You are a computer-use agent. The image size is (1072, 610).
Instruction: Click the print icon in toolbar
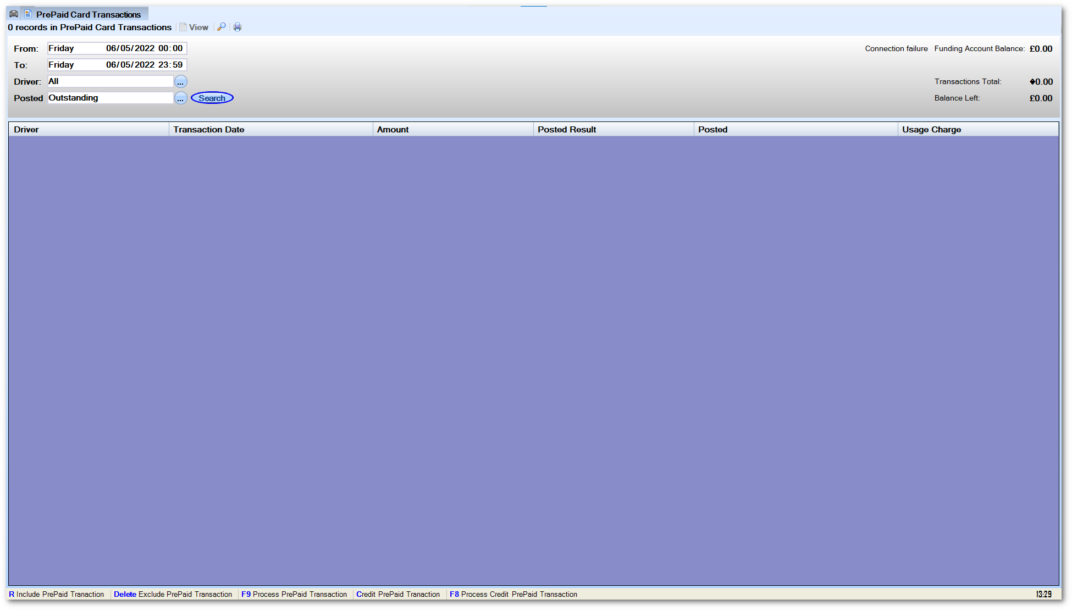[238, 27]
